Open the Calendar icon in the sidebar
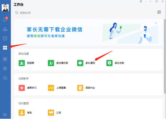This screenshot has width=166, height=119. coord(5,38)
